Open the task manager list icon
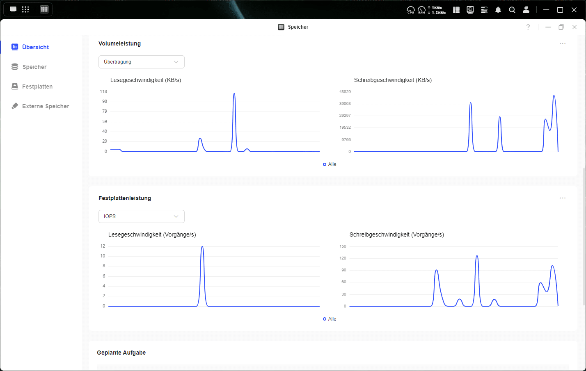Screen dimensions: 586x371 pos(484,10)
